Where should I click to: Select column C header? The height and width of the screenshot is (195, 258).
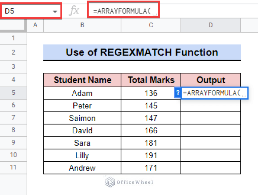[x=151, y=25]
